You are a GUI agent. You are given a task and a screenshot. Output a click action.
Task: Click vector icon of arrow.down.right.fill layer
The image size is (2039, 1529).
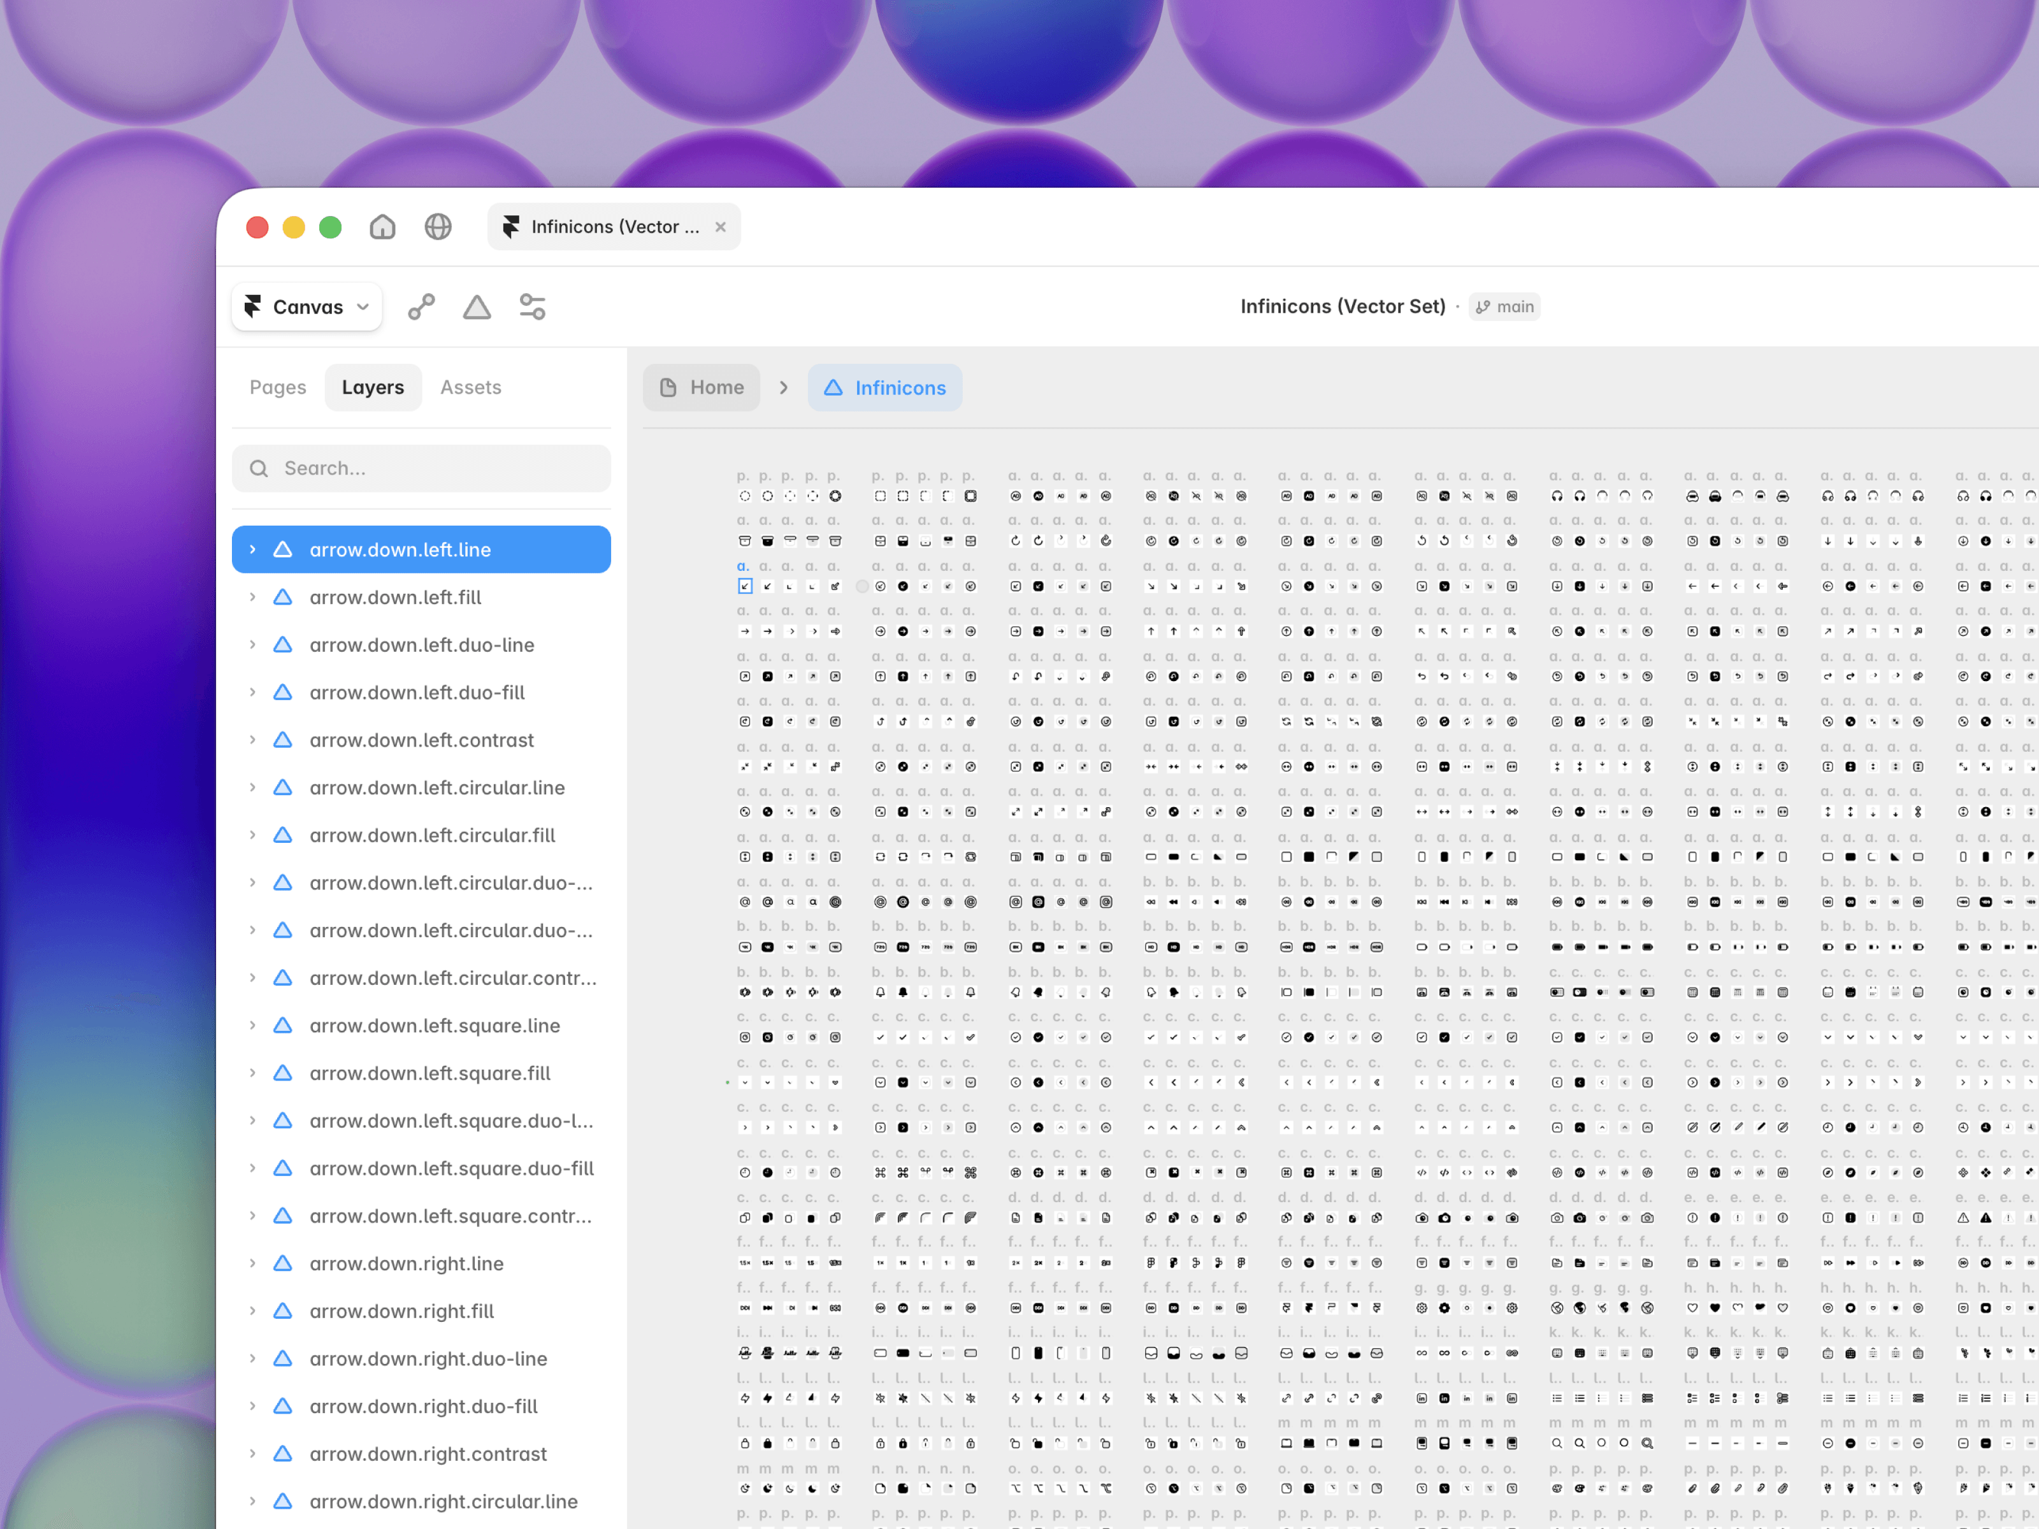(283, 1312)
